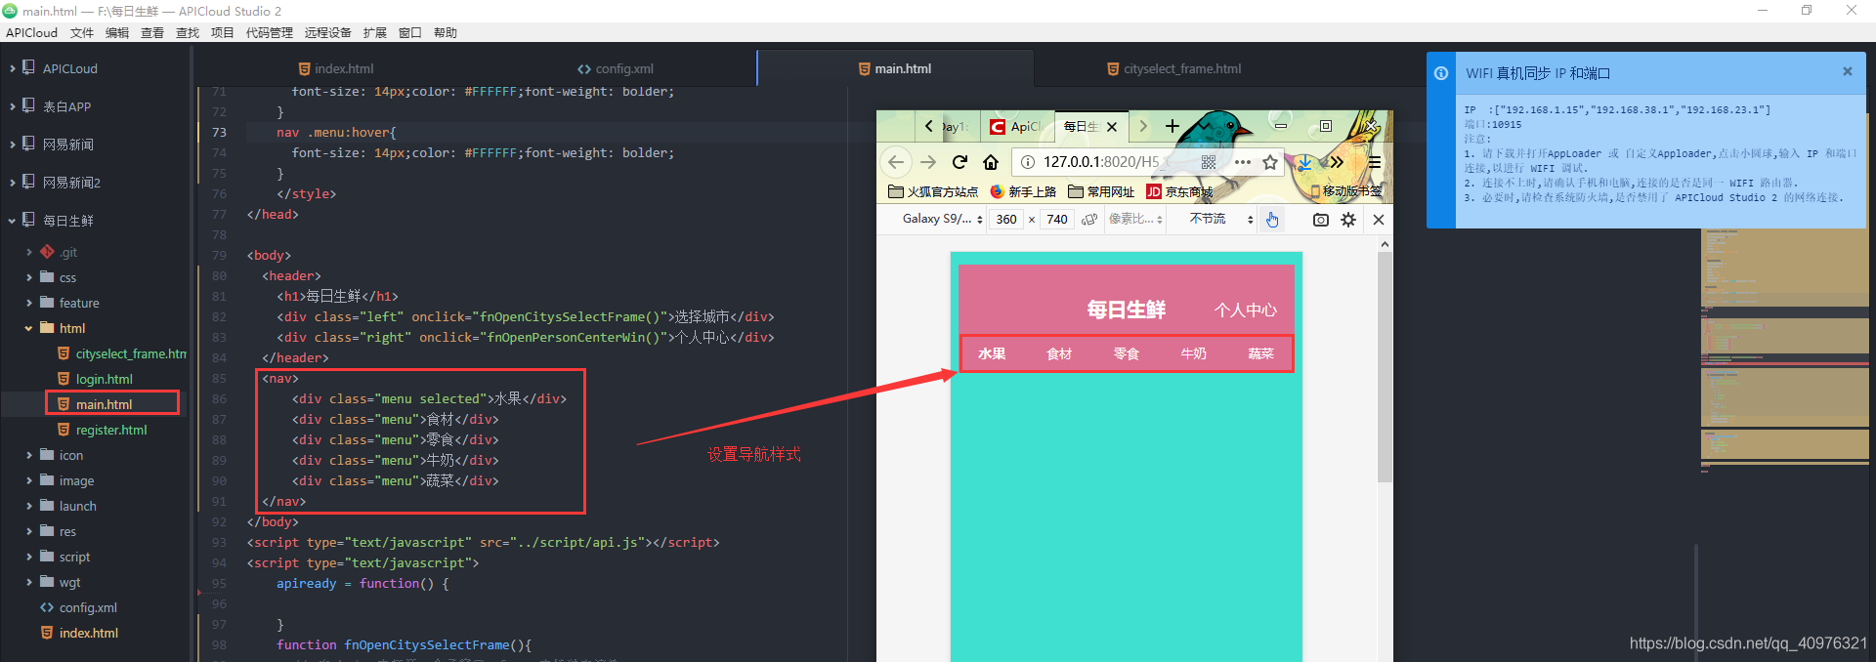This screenshot has width=1876, height=662.
Task: Click WIFI notification info icon
Action: click(x=1441, y=73)
